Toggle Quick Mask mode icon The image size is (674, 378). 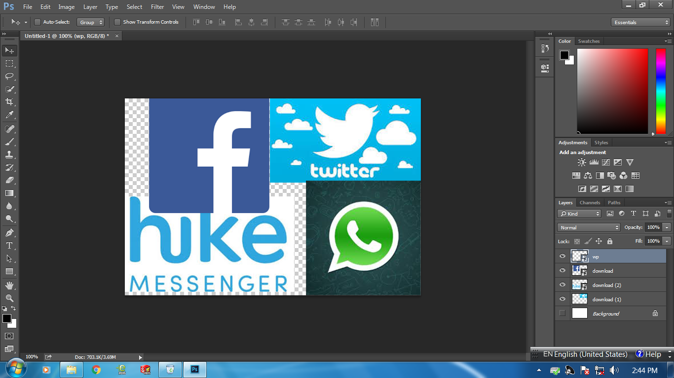coord(9,336)
